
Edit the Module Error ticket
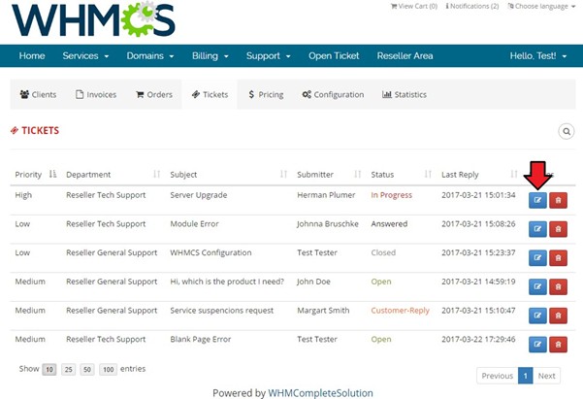click(x=537, y=229)
